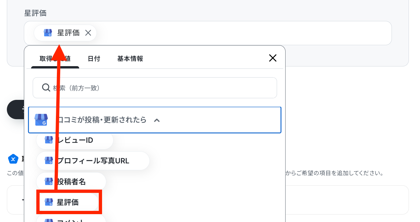The image size is (420, 222).
Task: Click the Google Business icon beside 口コミが投稿・更新されたら
Action: point(41,120)
